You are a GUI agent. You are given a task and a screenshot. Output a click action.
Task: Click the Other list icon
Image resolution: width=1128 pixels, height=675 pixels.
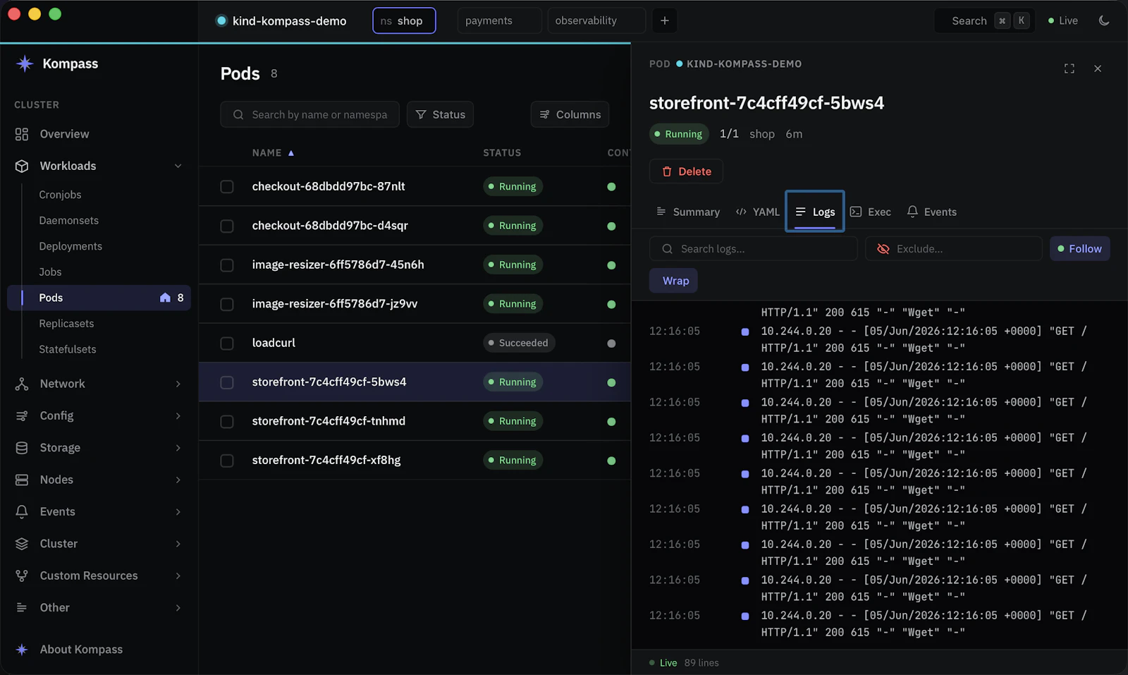[22, 607]
